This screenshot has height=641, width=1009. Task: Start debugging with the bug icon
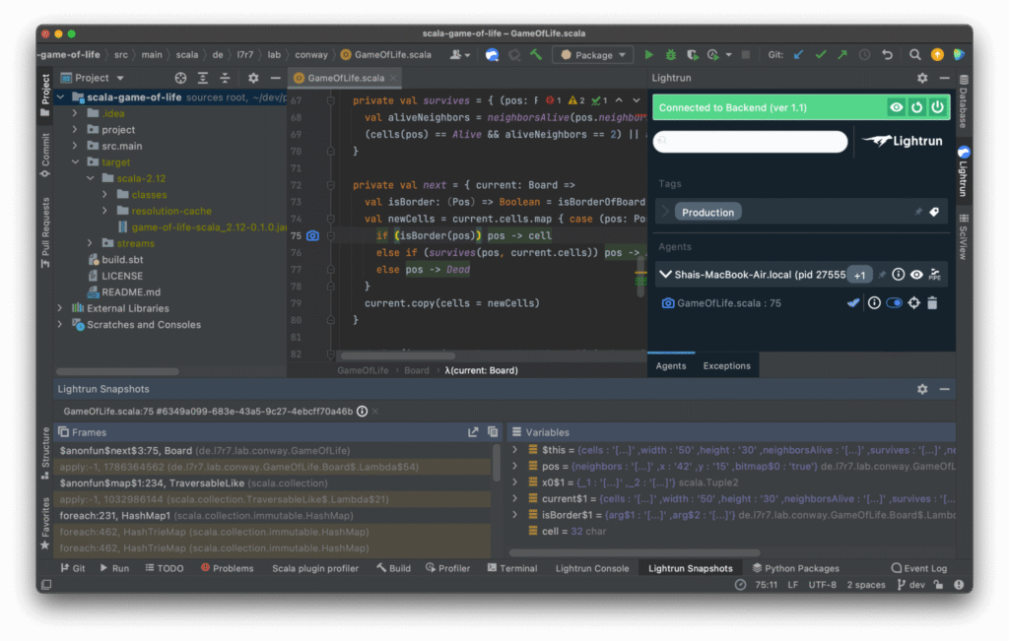pos(671,54)
